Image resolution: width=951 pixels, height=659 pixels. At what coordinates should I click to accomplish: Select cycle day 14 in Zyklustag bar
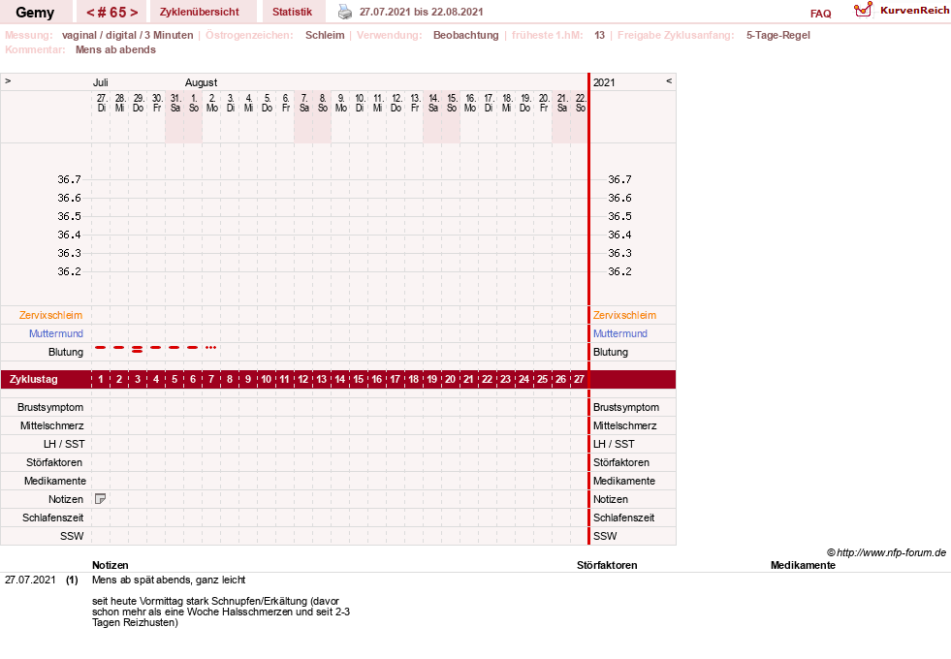pos(340,380)
